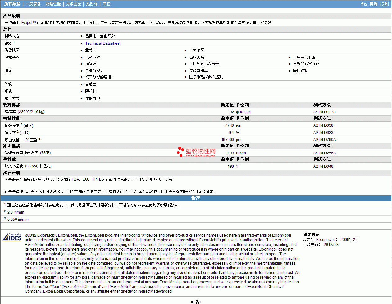Image resolution: width=392 pixels, height=304 pixels.
Task: Select footnote 2.0 in/min
Action: pos(14,212)
